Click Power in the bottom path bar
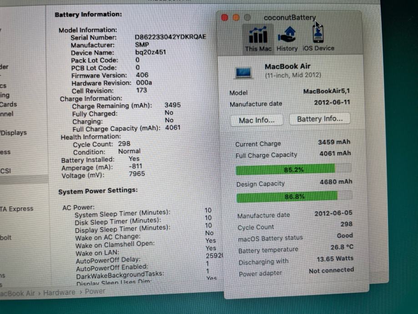 [x=95, y=291]
